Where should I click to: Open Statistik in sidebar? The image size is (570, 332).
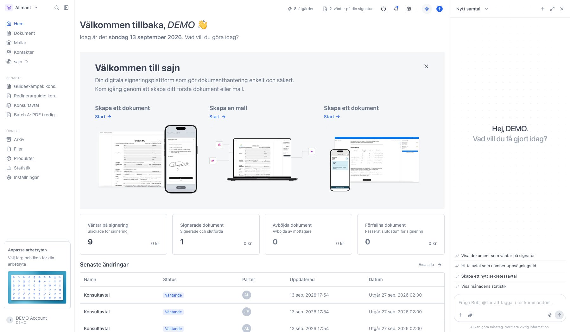point(37,168)
